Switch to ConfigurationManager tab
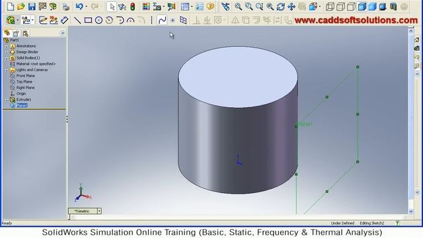 (x=26, y=33)
